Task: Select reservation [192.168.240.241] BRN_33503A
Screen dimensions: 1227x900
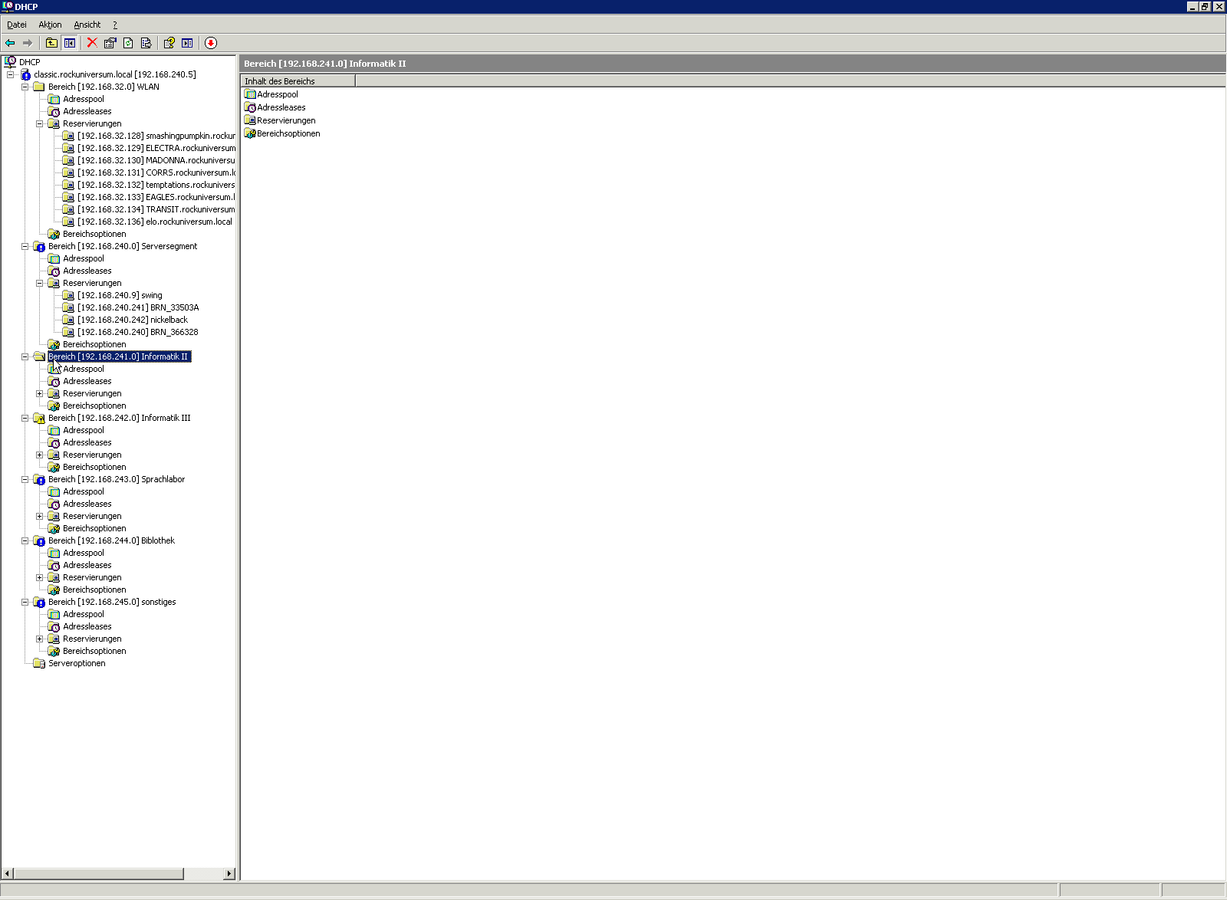Action: point(138,307)
